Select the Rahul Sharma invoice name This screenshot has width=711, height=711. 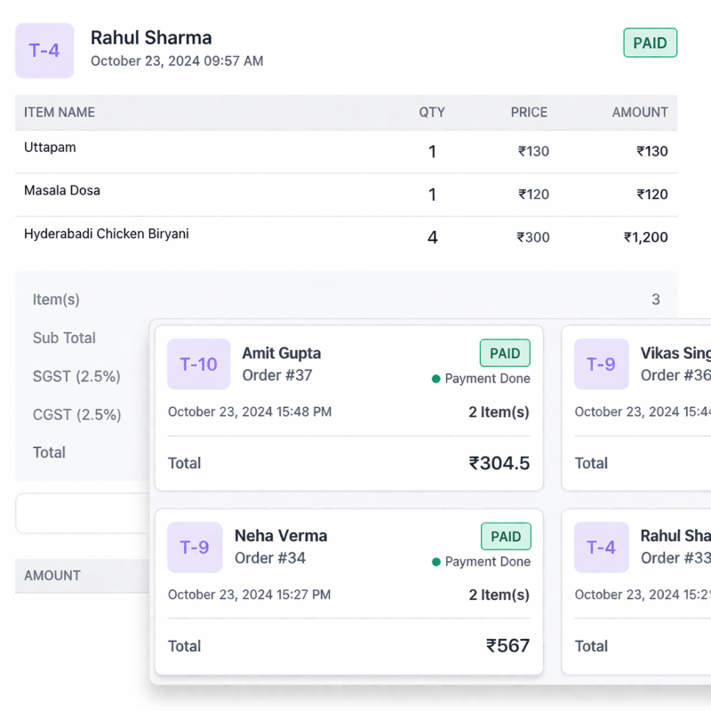coord(151,37)
